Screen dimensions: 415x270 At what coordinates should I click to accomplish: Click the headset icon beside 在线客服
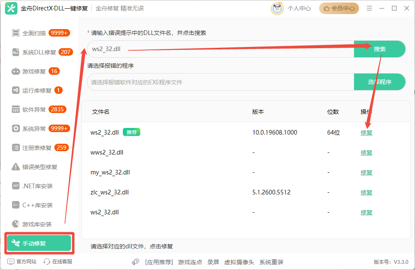click(x=46, y=262)
